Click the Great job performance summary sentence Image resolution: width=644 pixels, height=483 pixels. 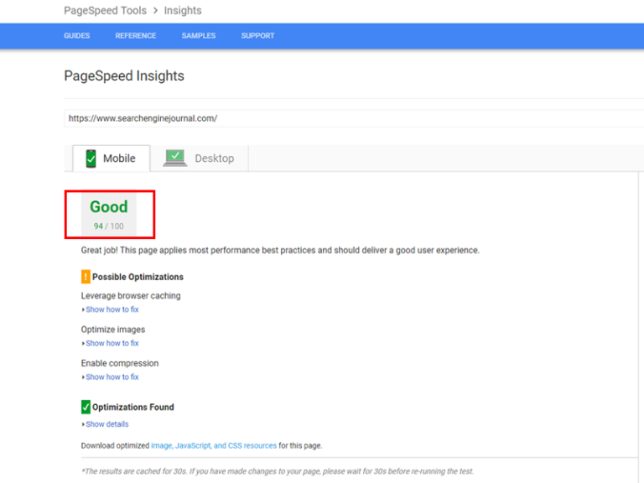(x=280, y=250)
